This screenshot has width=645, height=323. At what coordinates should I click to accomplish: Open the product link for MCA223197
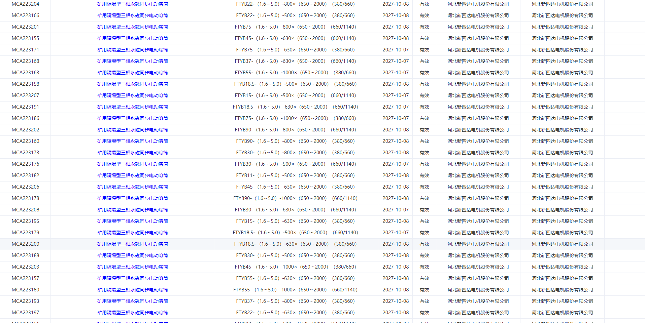(132, 313)
